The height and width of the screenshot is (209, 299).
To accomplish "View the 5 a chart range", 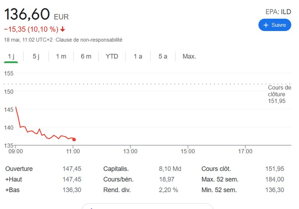I will [x=163, y=56].
